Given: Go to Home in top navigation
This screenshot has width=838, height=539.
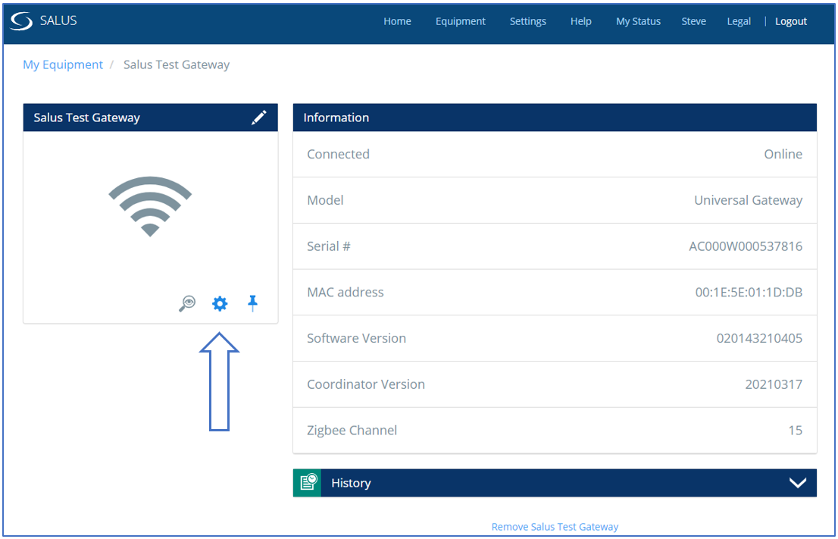Looking at the screenshot, I should pos(397,21).
